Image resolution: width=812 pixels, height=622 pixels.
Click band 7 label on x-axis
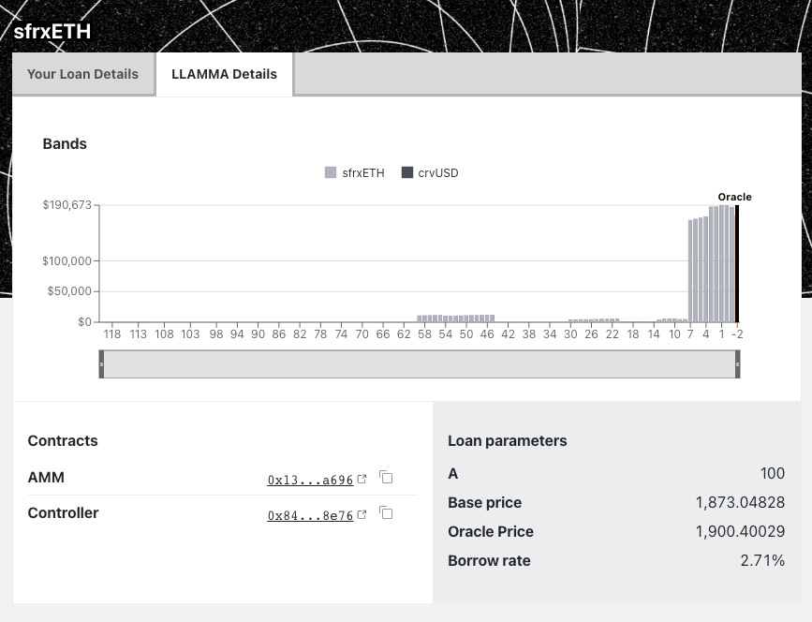point(690,334)
